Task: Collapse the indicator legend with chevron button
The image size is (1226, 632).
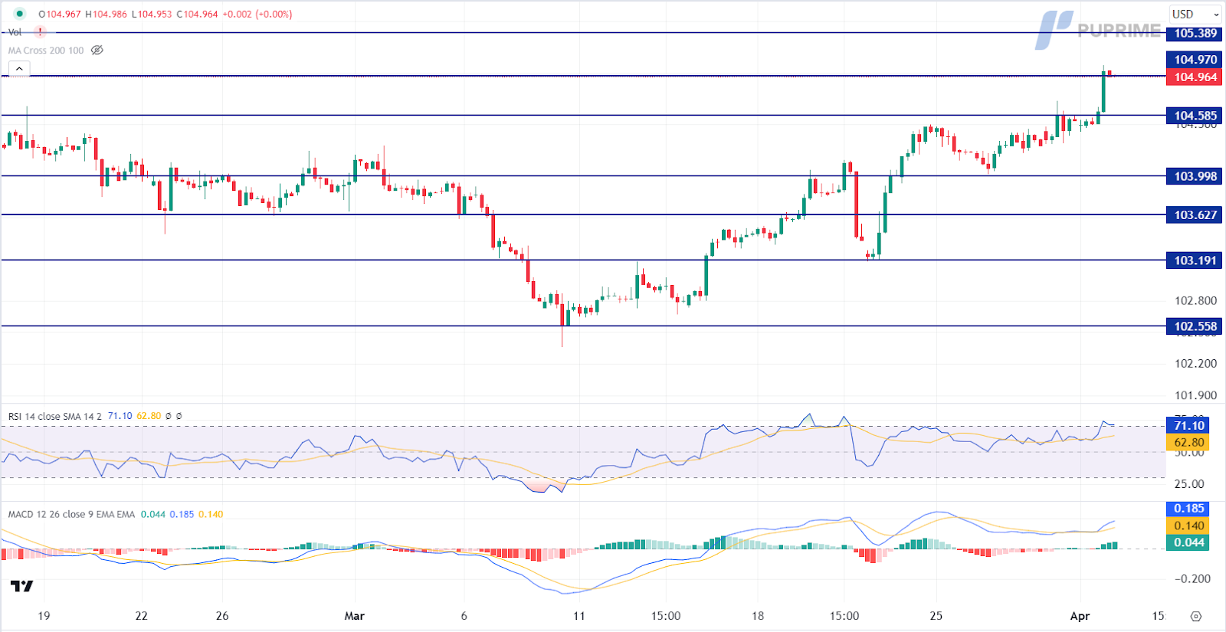Action: (19, 69)
